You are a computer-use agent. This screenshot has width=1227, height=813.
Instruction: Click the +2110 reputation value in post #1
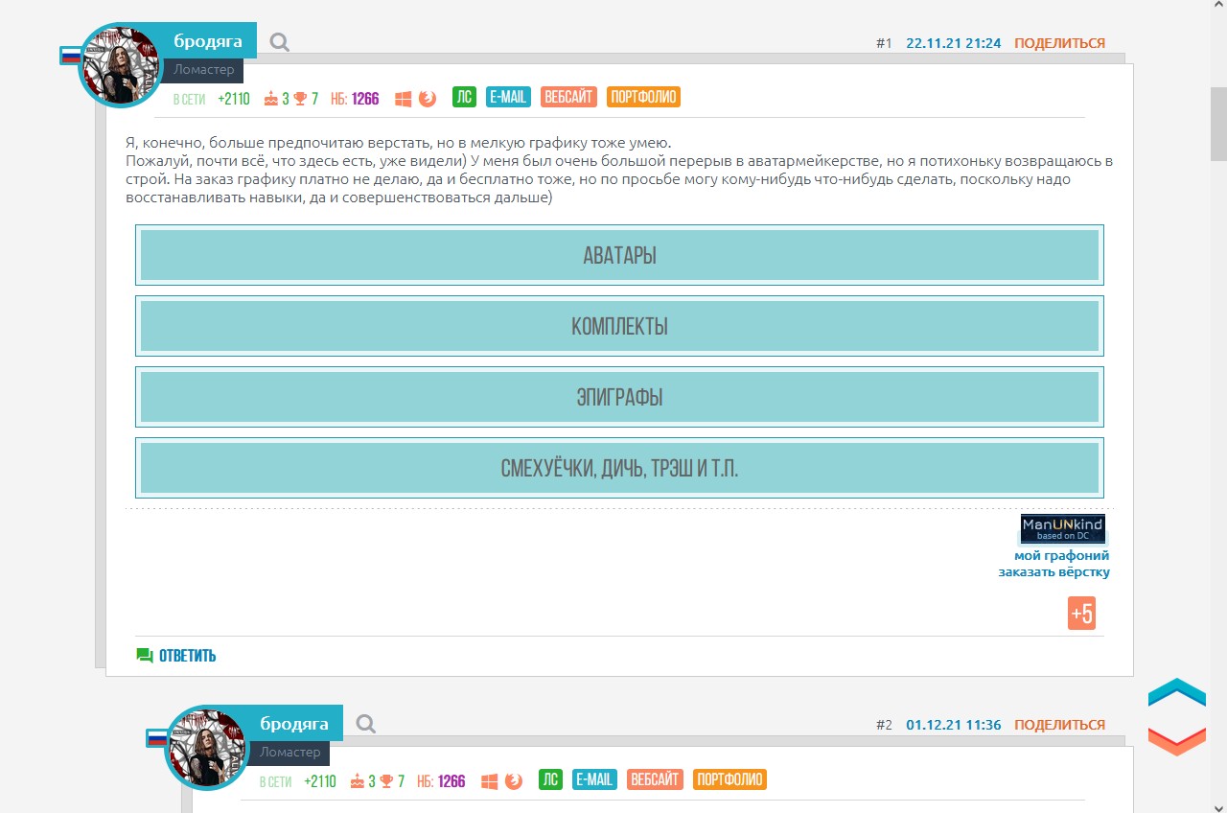coord(233,98)
